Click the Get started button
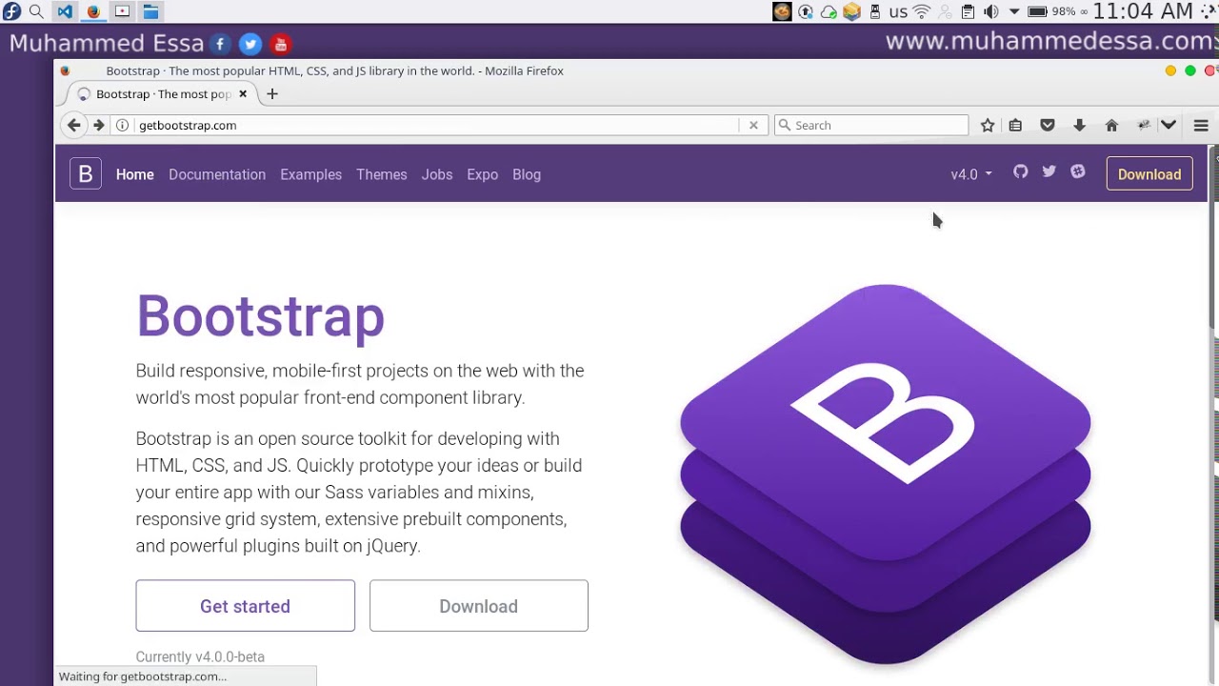The image size is (1219, 686). click(x=245, y=606)
